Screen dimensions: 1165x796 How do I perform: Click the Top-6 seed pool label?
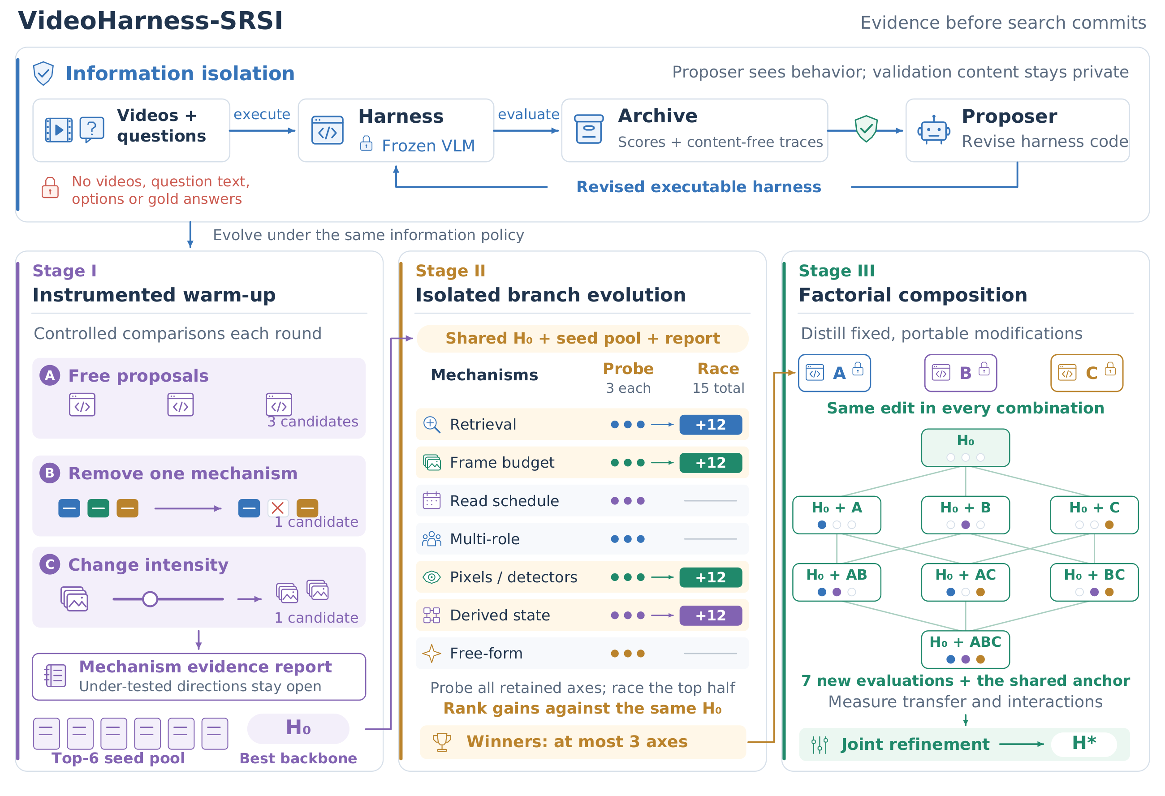point(118,758)
